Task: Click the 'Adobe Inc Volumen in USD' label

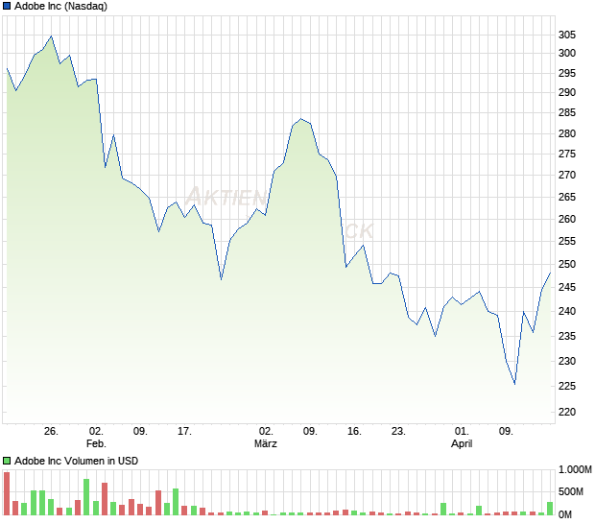Action: (76, 461)
